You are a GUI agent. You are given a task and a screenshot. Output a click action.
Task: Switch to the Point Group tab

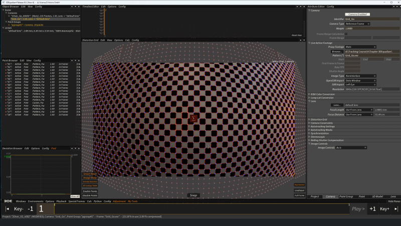[346, 196]
